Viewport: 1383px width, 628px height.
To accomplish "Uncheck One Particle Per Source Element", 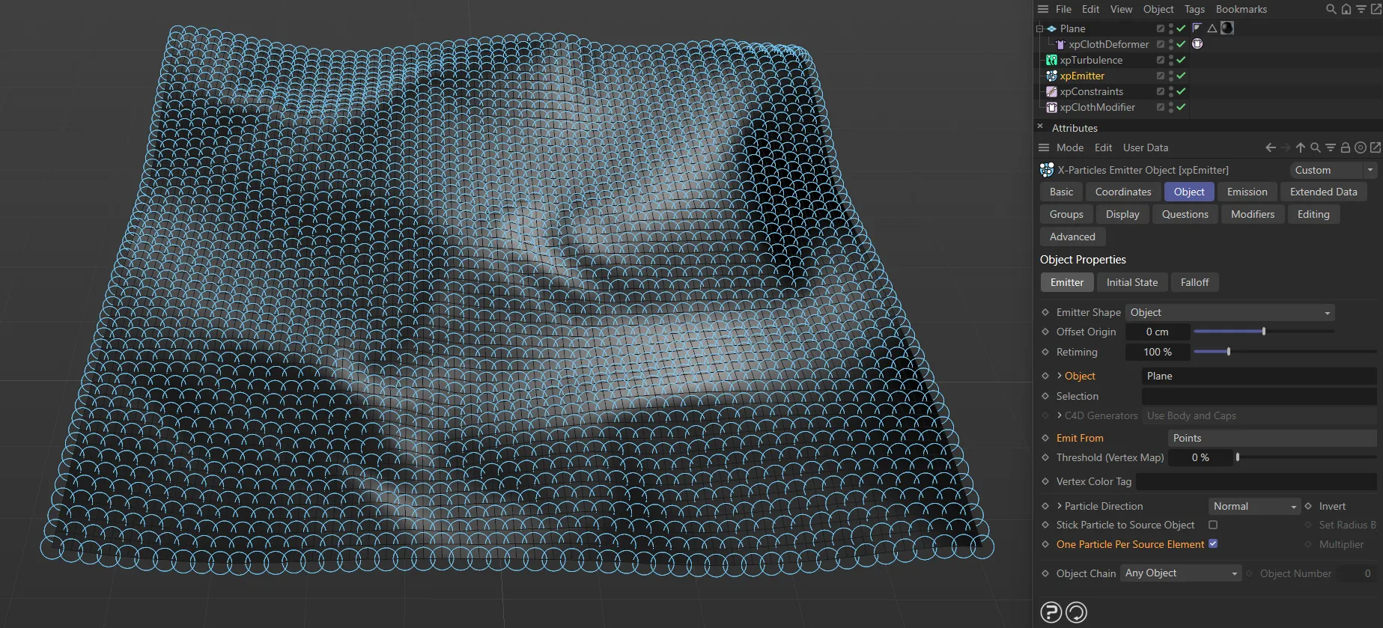I will (1213, 543).
